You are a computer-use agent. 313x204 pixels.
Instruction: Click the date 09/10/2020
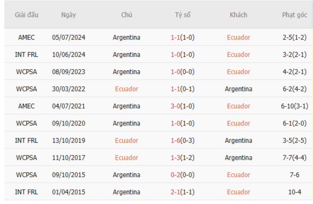[68, 124]
